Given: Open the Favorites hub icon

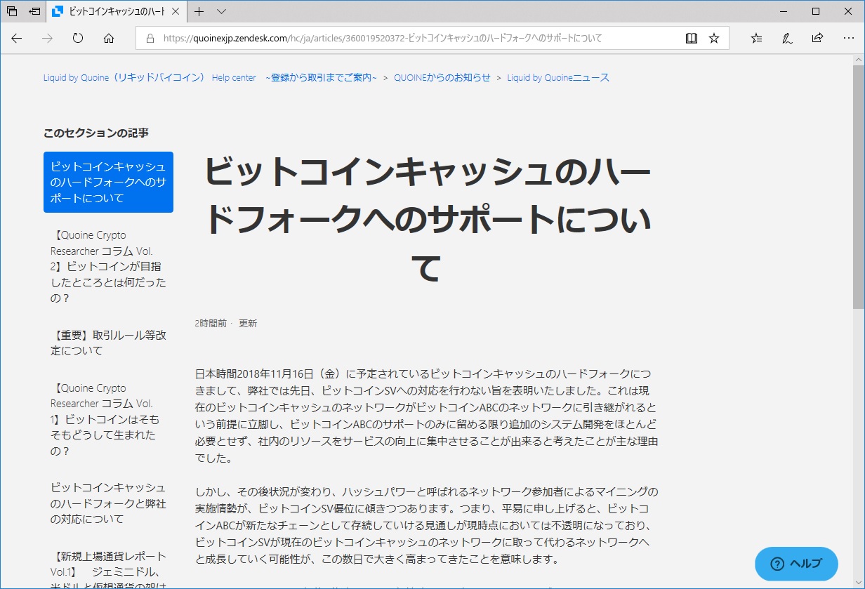Looking at the screenshot, I should coord(756,39).
